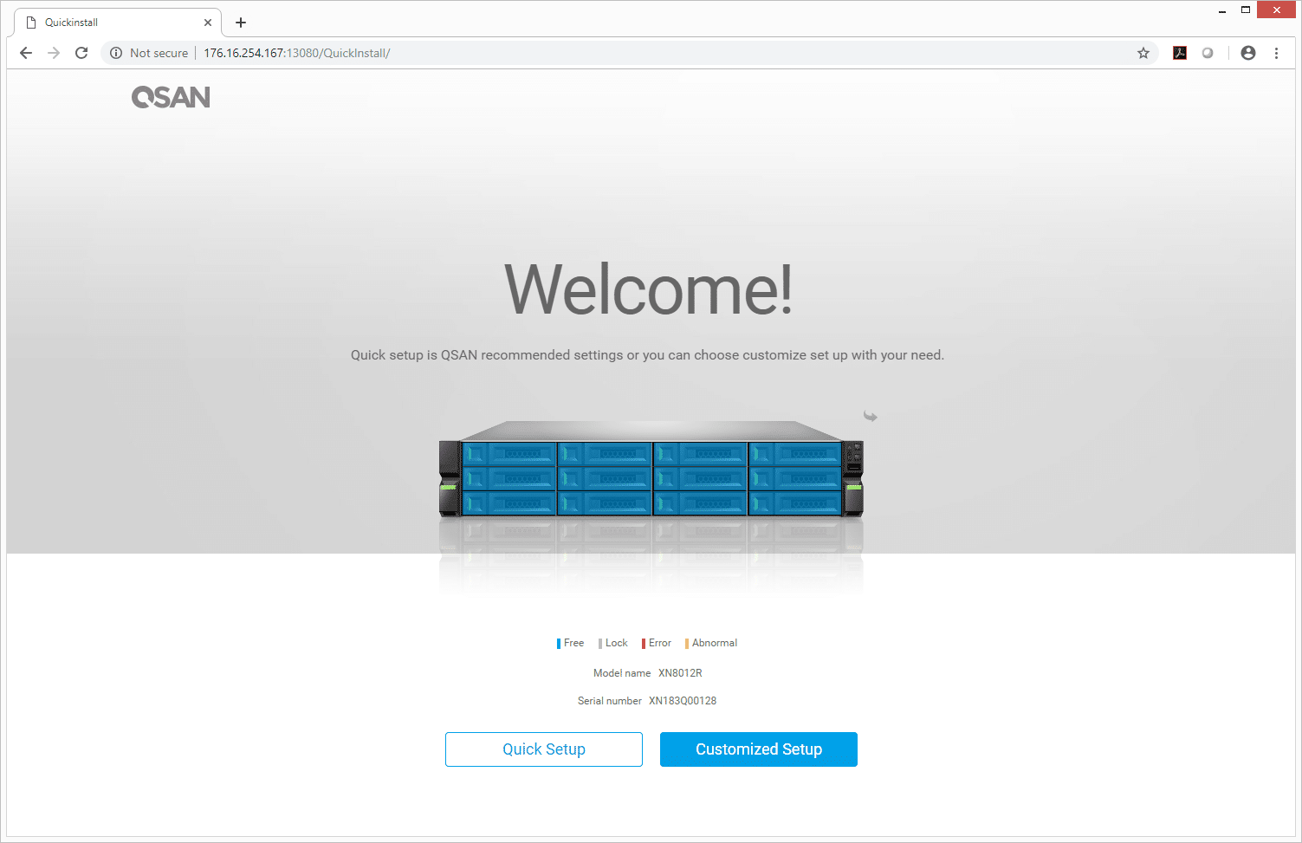Go back using browser back arrow
Screen dimensions: 1302x843
[26, 53]
